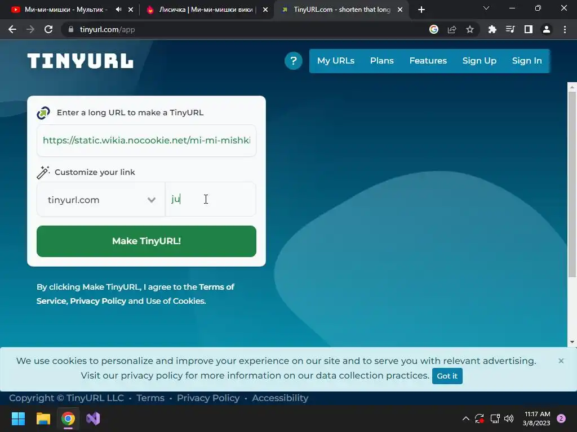Image resolution: width=577 pixels, height=432 pixels.
Task: Click the custom alias field containing ju
Action: tap(211, 199)
